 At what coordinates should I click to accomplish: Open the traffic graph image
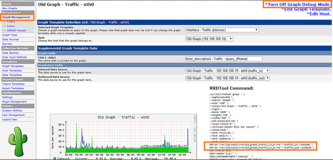(123, 137)
